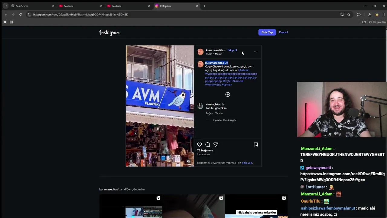Click OnurluTifu username in chat
This screenshot has width=387, height=218.
click(x=311, y=201)
